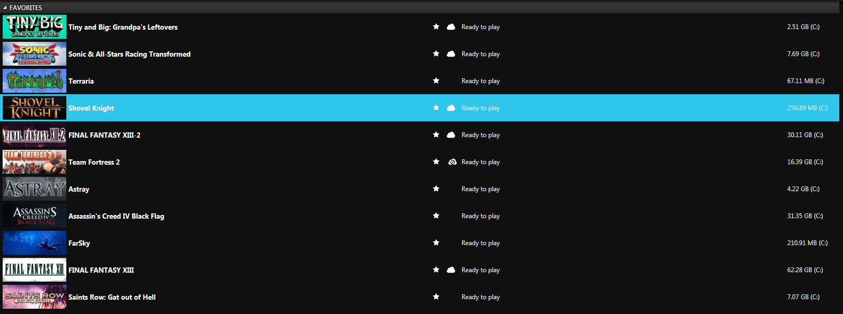
Task: Click the 7.69 GB (C:) size
Action: [803, 54]
